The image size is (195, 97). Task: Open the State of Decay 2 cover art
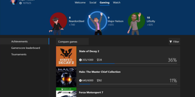coord(66,56)
